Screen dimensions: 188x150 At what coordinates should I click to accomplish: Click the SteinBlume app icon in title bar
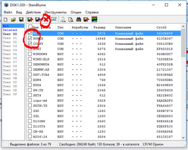(6, 5)
